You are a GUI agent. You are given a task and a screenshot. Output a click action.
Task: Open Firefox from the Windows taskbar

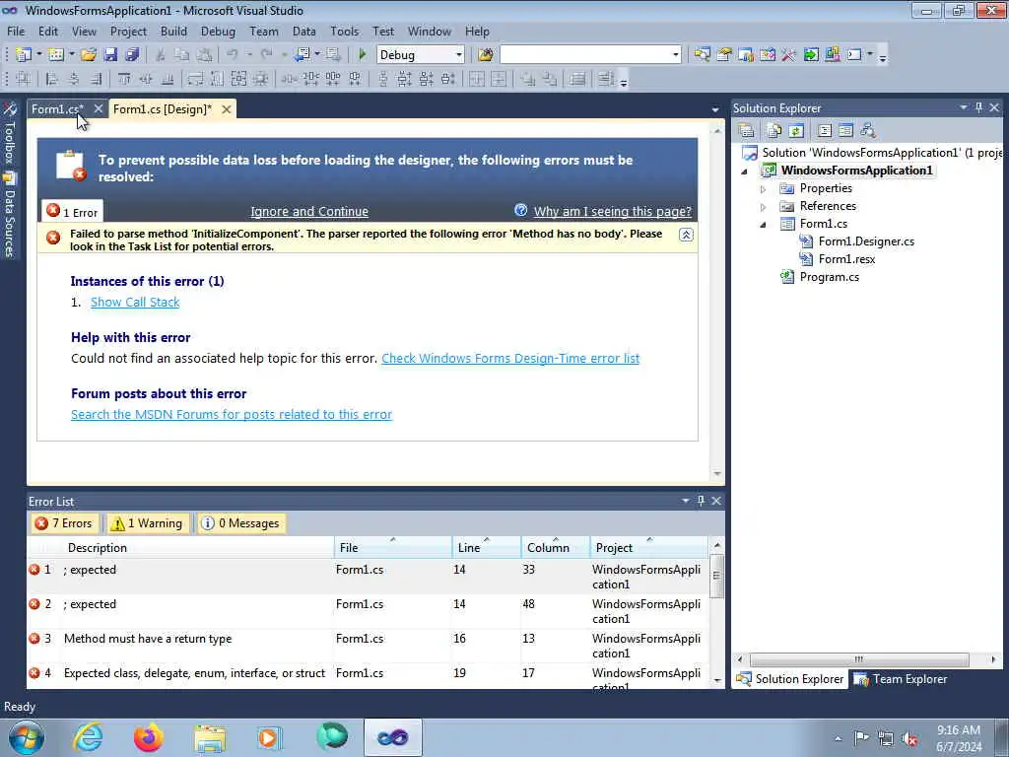point(149,737)
